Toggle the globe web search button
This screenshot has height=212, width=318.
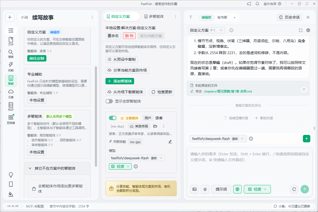[x=237, y=189]
